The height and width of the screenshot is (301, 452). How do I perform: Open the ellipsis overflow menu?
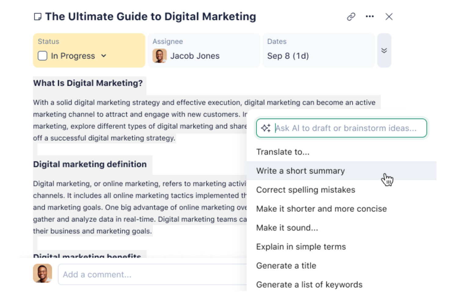tap(370, 17)
